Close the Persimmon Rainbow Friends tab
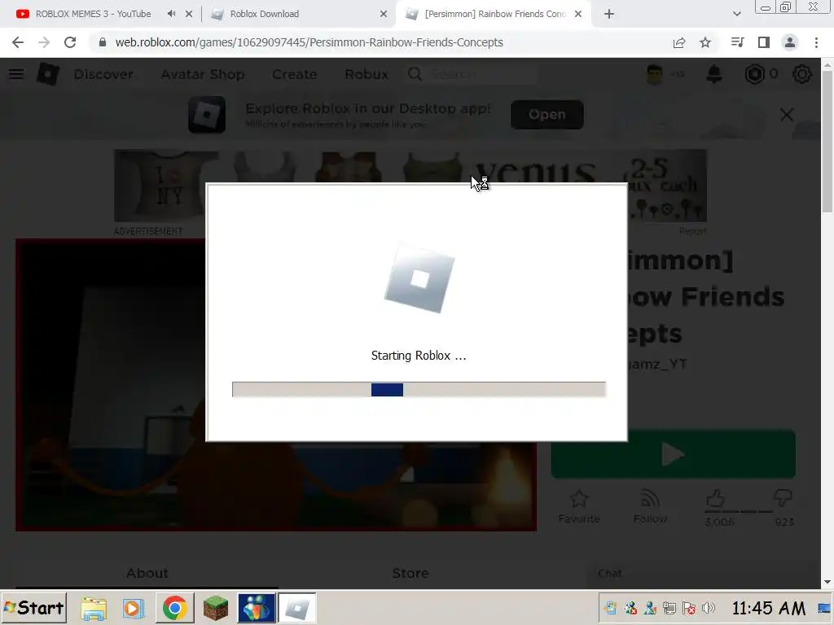 pyautogui.click(x=578, y=14)
